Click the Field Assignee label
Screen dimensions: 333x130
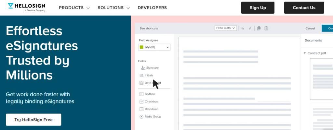point(148,40)
